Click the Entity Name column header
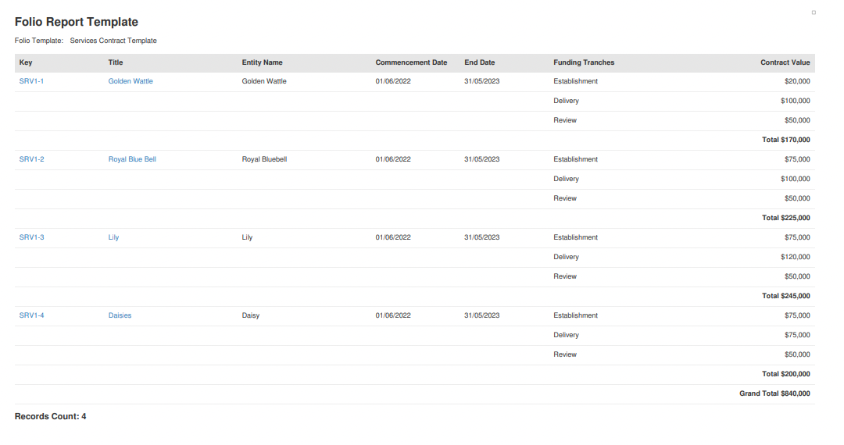This screenshot has height=445, width=844. click(262, 62)
